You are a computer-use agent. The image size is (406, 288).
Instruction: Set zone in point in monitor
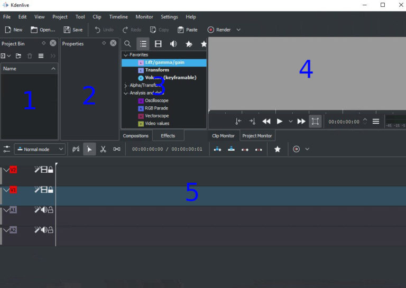[x=238, y=122]
